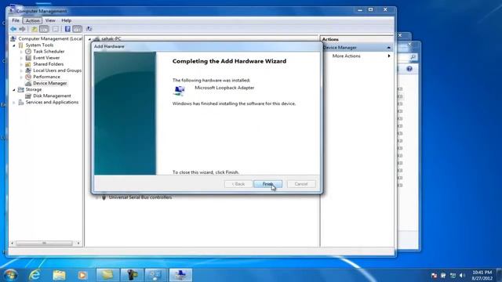Expand the Task Scheduler node
The image size is (502, 282).
click(x=21, y=52)
